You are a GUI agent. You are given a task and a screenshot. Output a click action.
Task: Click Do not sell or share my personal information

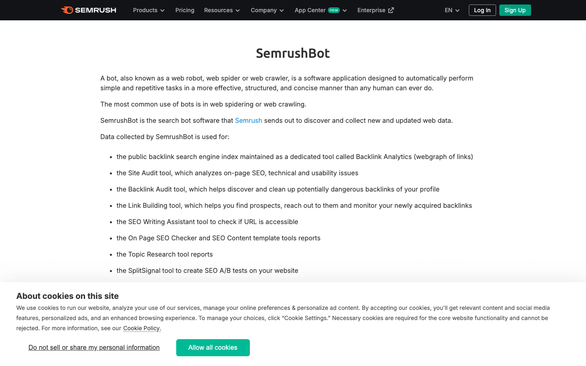94,347
